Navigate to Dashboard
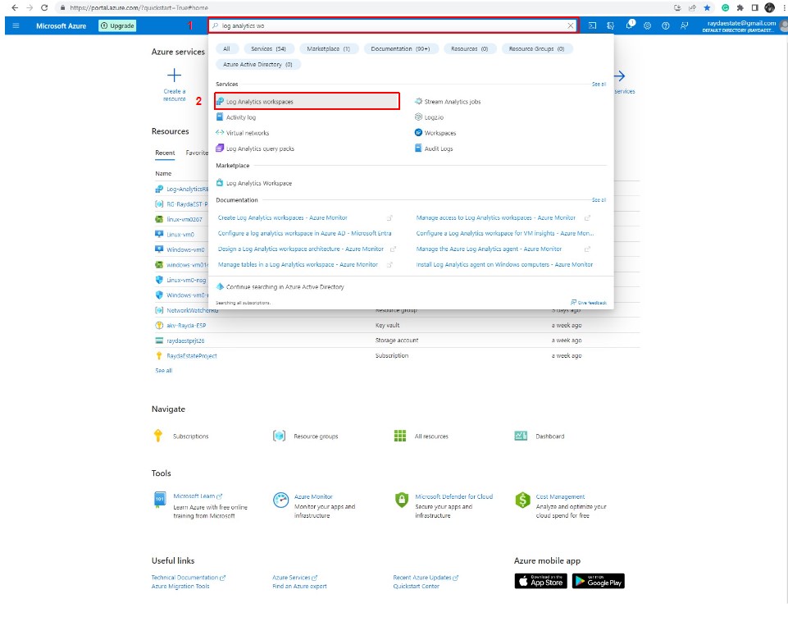 [549, 436]
